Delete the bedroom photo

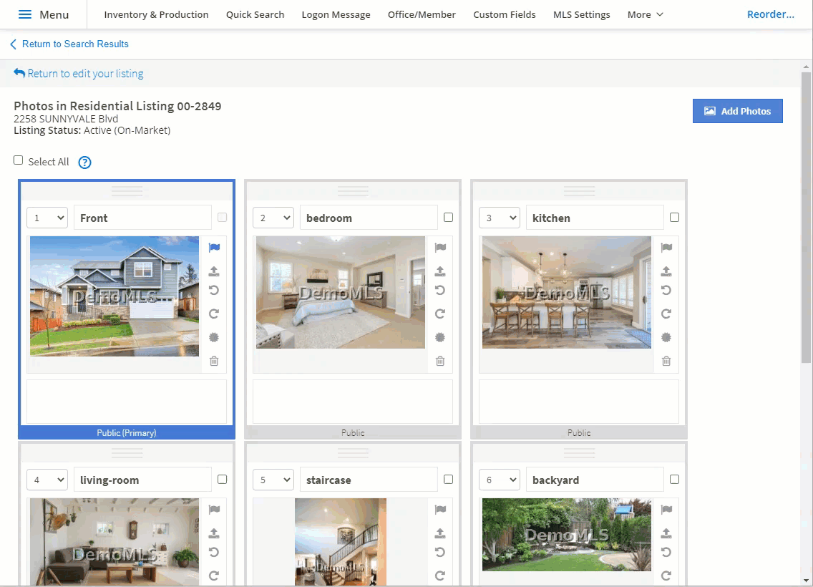click(440, 361)
